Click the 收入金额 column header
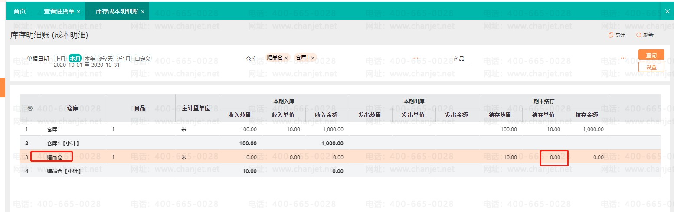 click(327, 115)
